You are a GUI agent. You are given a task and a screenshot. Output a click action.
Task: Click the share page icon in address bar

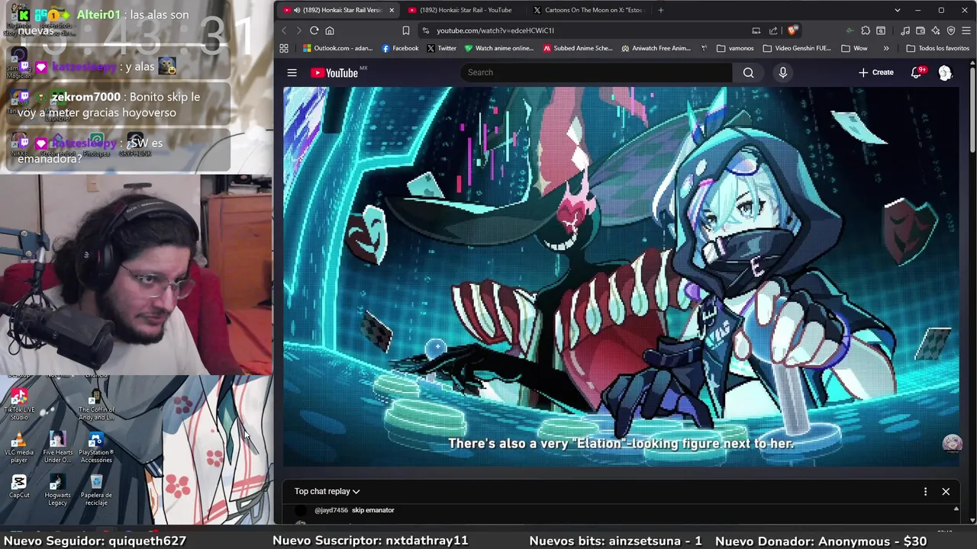773,30
